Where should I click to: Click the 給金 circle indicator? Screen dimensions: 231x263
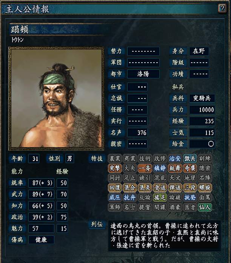211,144
